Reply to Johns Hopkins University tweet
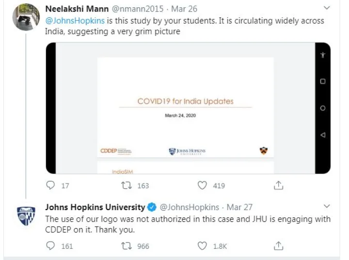This screenshot has height=260, width=349. (x=50, y=246)
